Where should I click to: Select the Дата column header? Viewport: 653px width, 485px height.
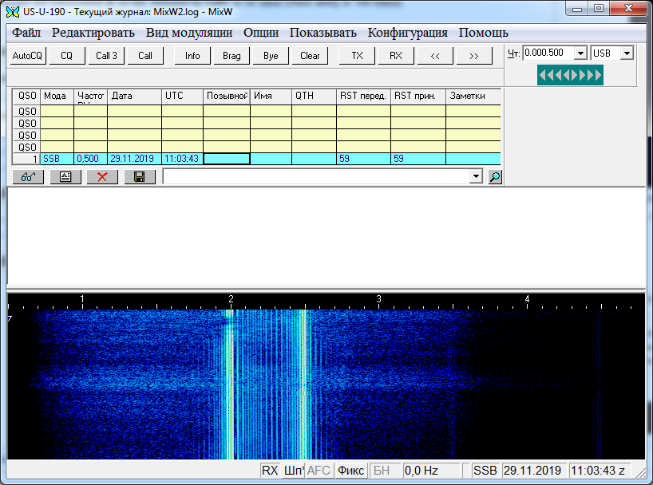(134, 97)
